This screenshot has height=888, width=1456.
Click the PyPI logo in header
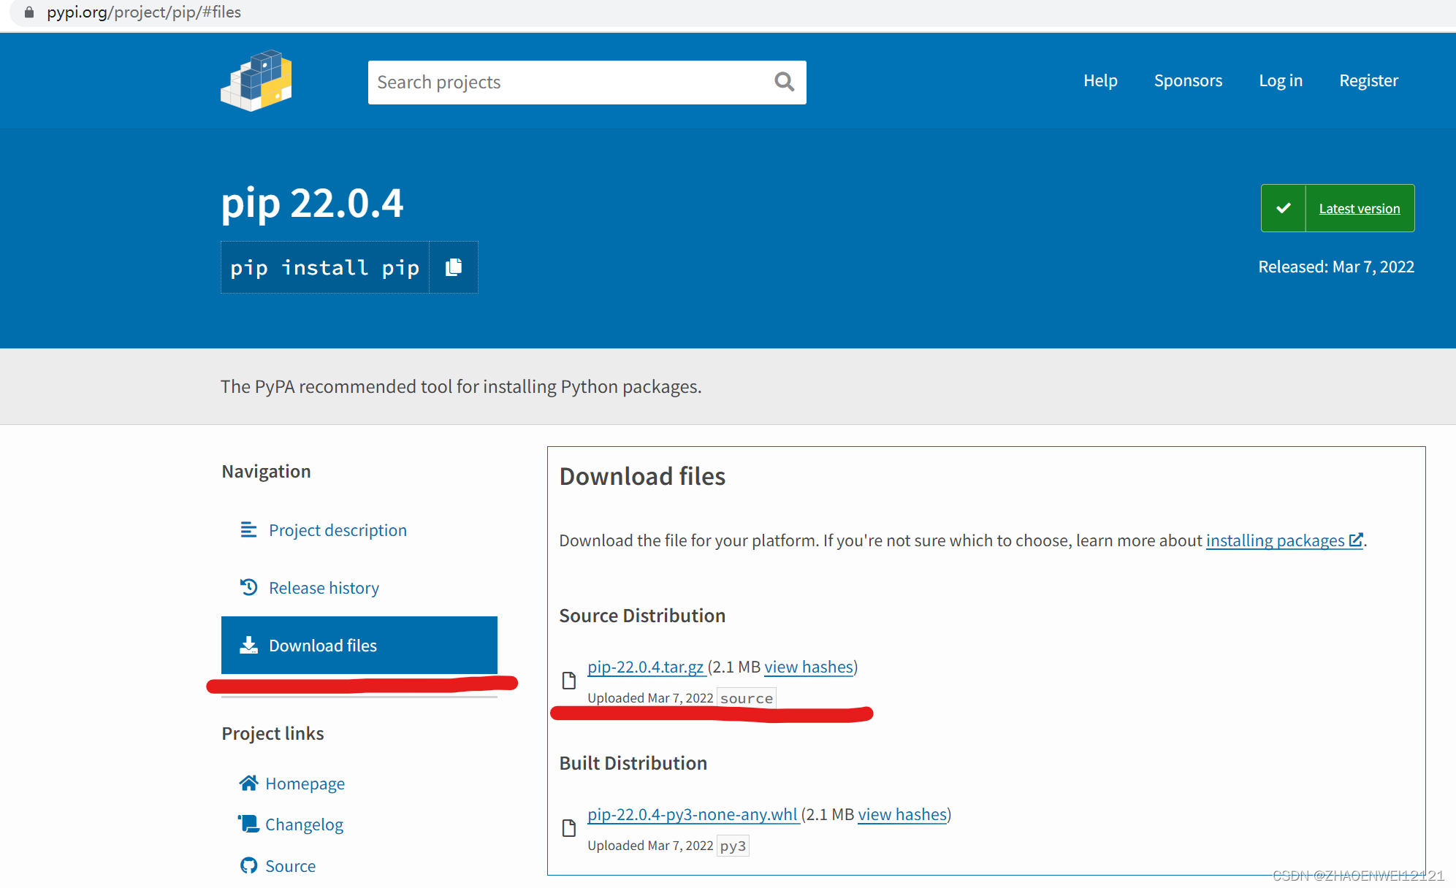(256, 80)
